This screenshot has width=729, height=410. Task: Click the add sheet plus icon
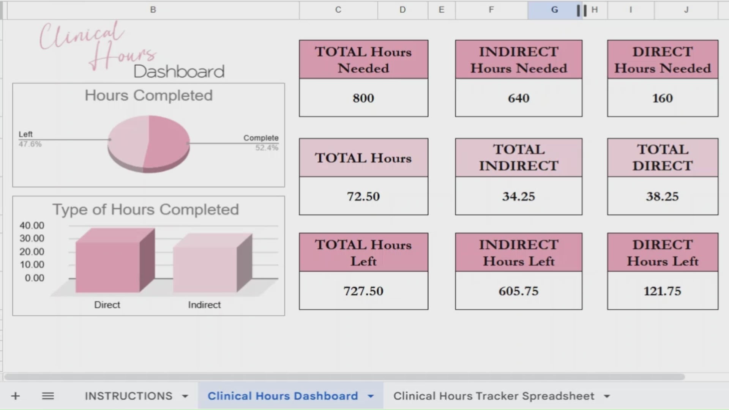(x=15, y=396)
